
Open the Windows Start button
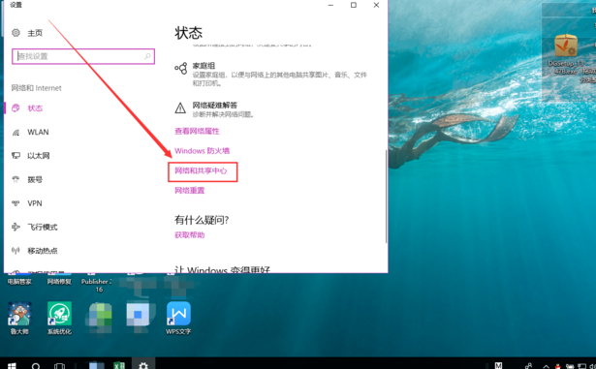[x=12, y=365]
